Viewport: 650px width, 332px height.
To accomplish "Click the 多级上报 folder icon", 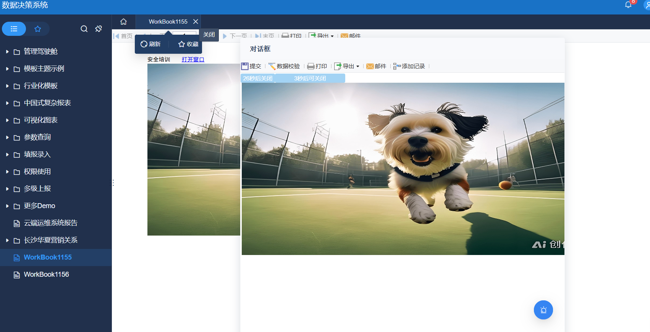I will [x=17, y=189].
